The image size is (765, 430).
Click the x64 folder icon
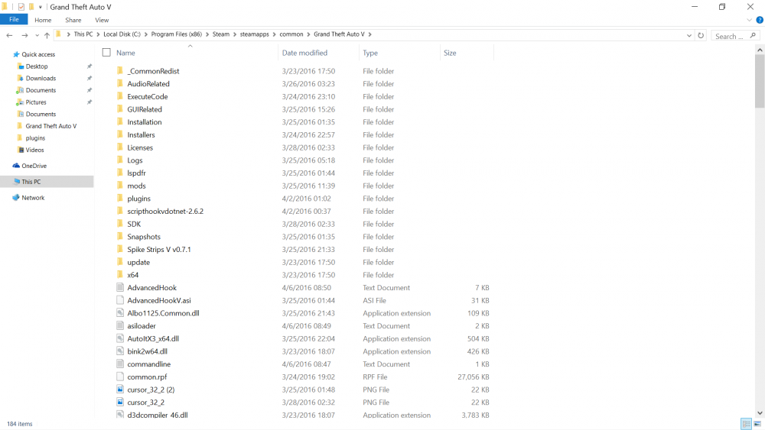pyautogui.click(x=120, y=275)
